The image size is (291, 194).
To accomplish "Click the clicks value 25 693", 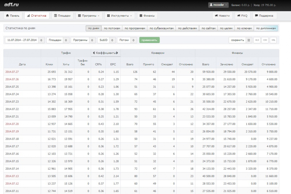I will coord(52,72).
